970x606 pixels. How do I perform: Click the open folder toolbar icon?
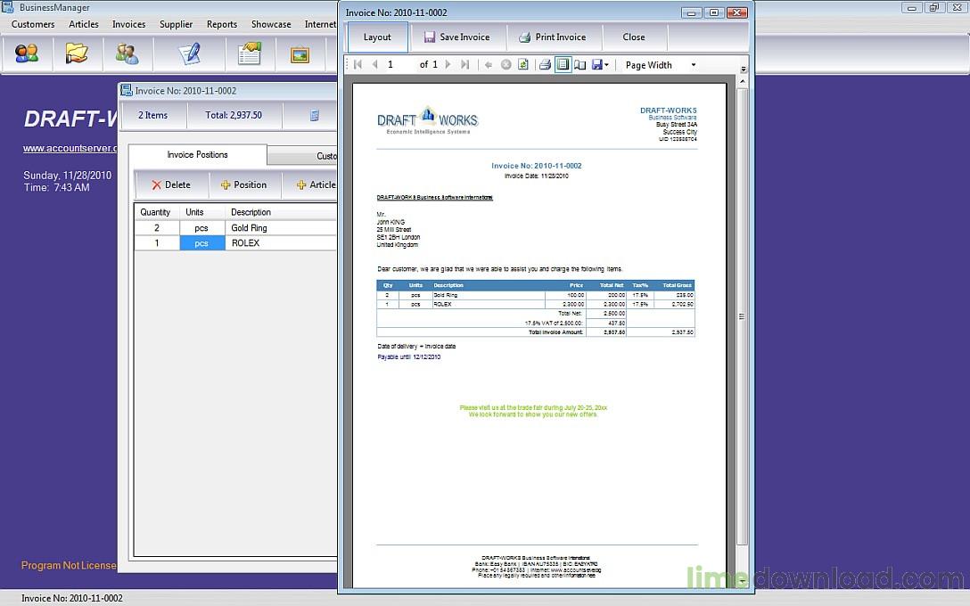coord(77,53)
